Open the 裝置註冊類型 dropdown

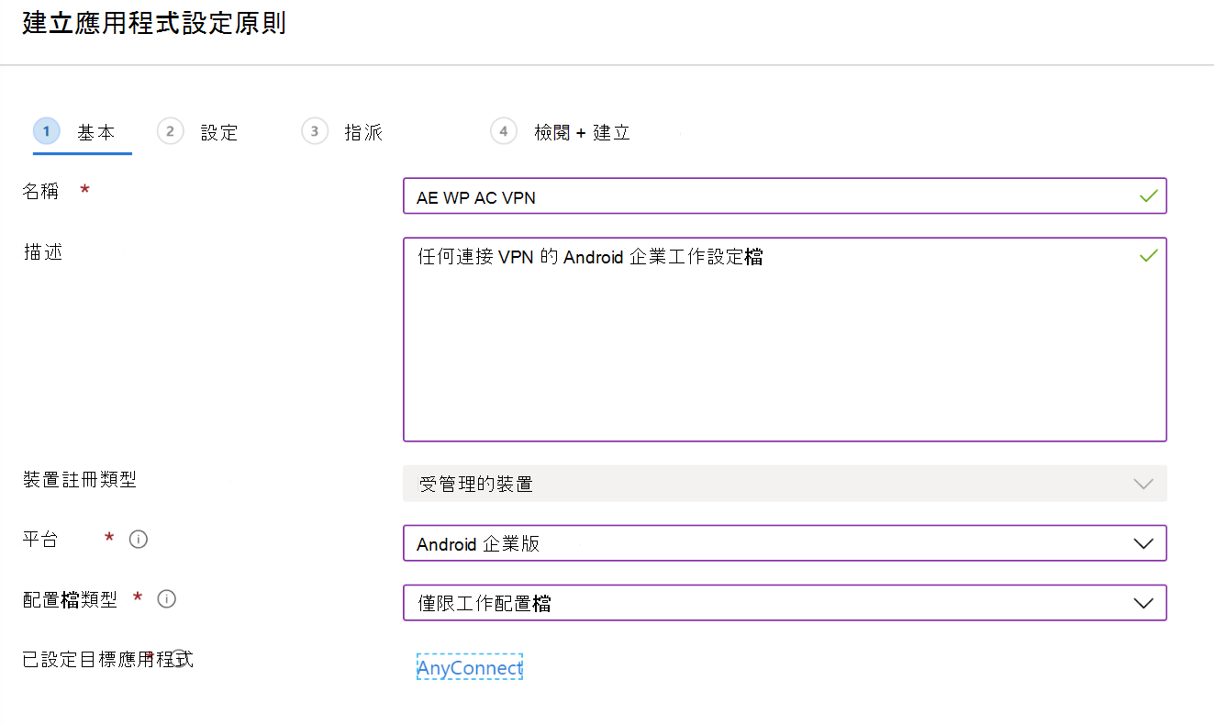785,484
